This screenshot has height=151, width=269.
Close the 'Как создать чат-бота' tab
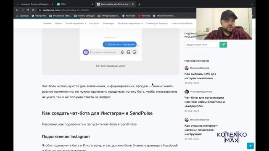(x=133, y=4)
